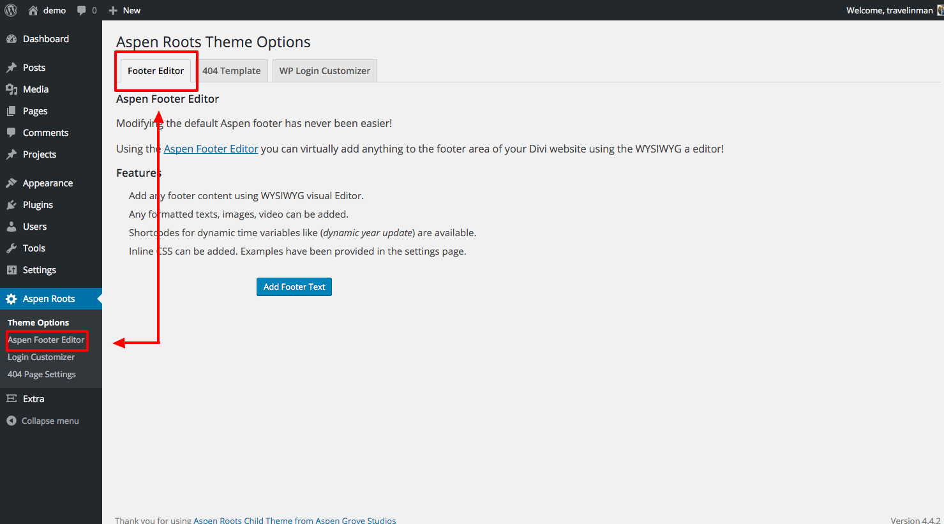Click the Users person icon
The image size is (944, 524).
click(11, 227)
